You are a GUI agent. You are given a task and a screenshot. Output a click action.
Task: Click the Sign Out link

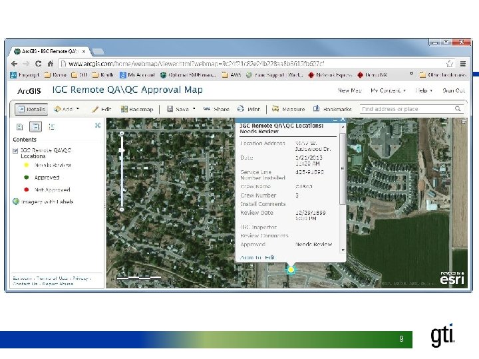pos(454,90)
